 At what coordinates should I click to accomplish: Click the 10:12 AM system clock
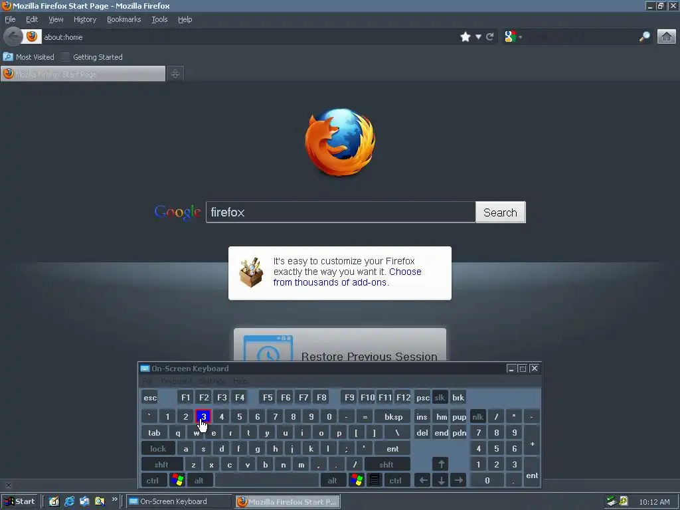click(654, 502)
